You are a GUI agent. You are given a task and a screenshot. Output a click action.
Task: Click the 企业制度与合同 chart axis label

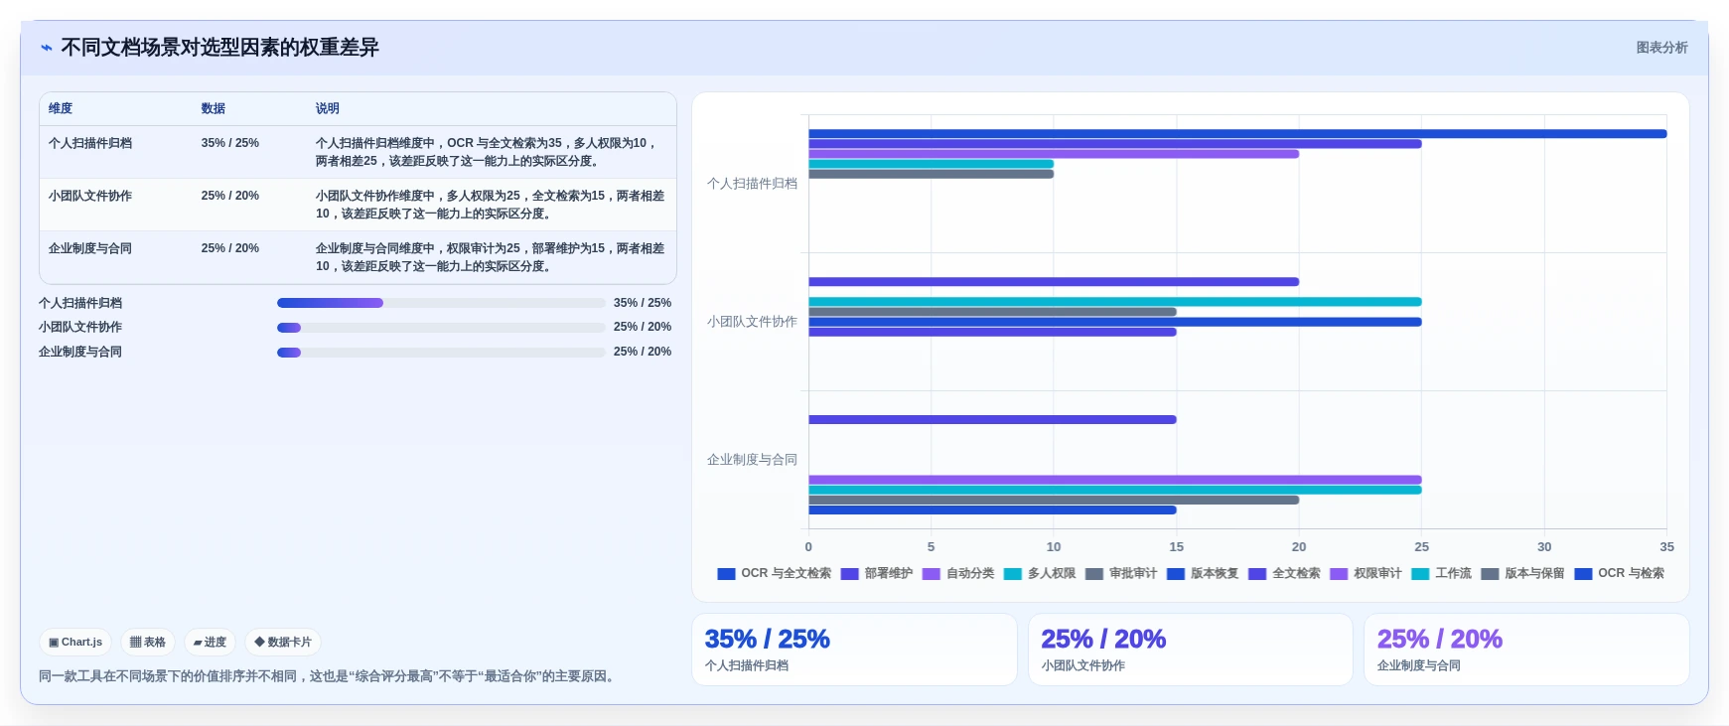pos(752,460)
